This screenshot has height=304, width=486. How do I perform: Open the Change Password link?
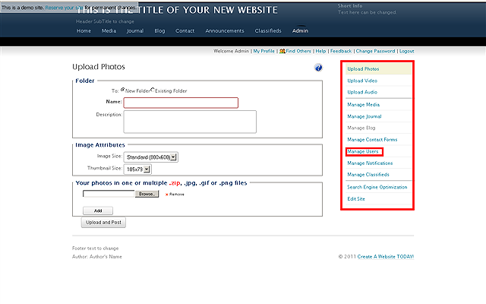[375, 51]
